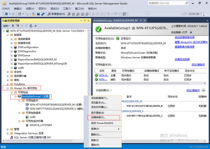Click the disconnect plug icon in Object Explorer
Screen dimensions: 210x149
pos(17,26)
